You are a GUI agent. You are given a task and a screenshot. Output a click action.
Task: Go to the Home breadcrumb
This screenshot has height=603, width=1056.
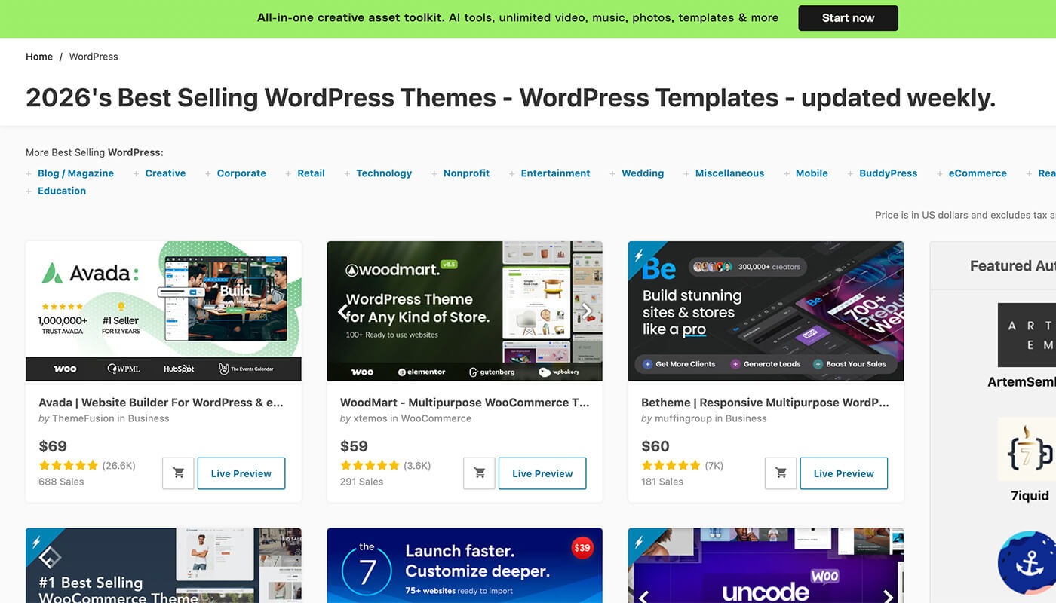pos(39,57)
